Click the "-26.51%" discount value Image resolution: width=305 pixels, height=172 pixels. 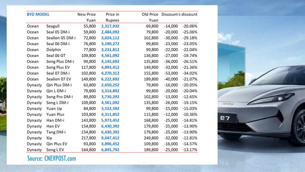[x=190, y=61]
